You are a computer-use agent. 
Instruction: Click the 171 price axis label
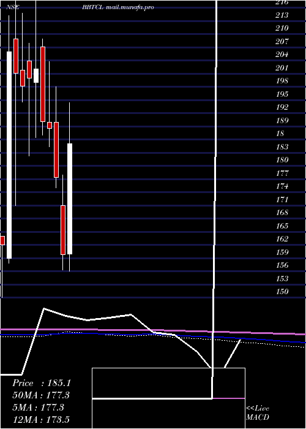282,199
